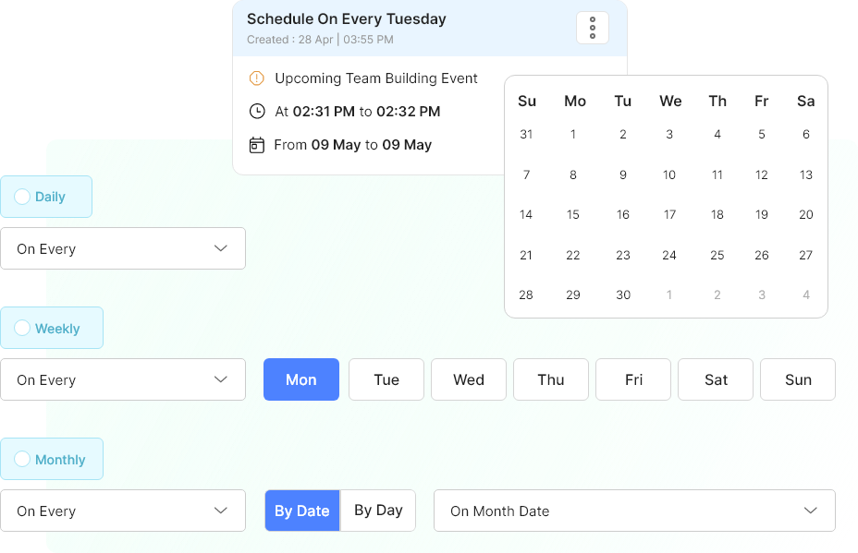
Task: Open the On Every dropdown under Weekly
Action: [x=123, y=379]
